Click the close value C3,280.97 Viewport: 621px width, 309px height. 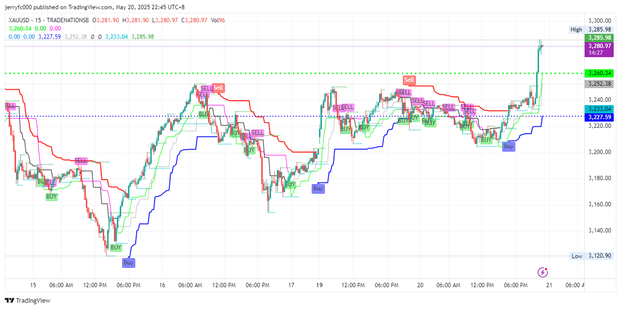[195, 20]
